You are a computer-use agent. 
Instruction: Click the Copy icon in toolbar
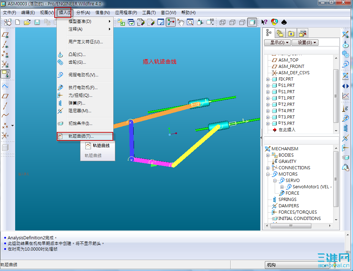(x=47, y=22)
